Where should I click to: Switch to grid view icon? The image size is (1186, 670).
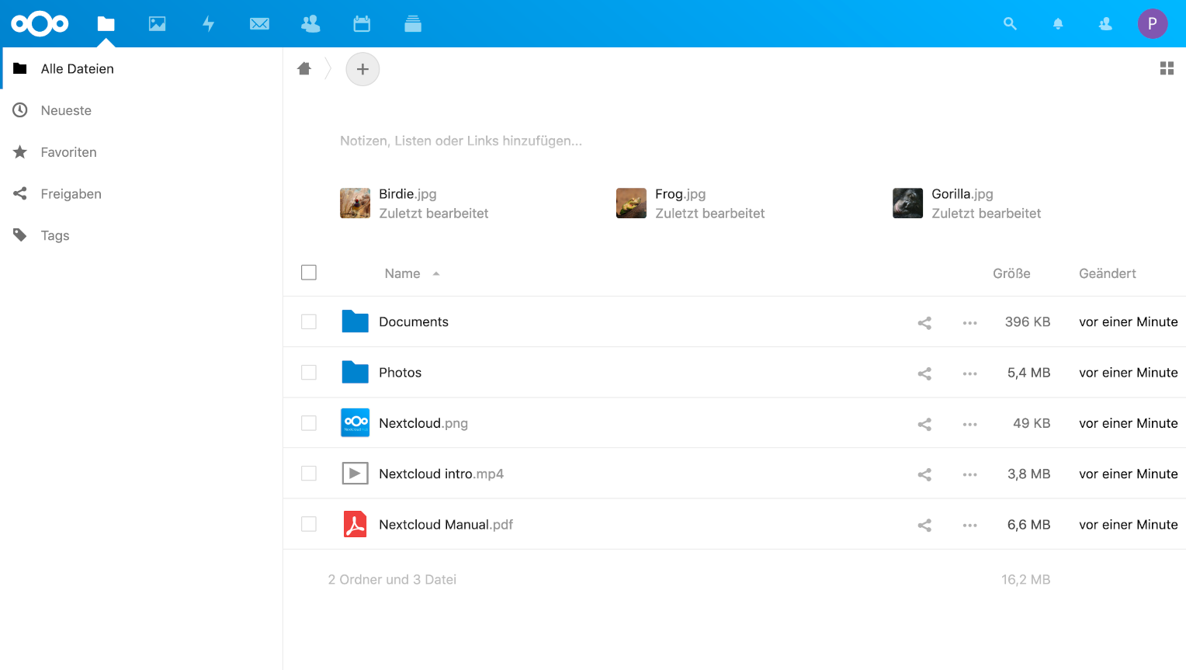(x=1167, y=68)
